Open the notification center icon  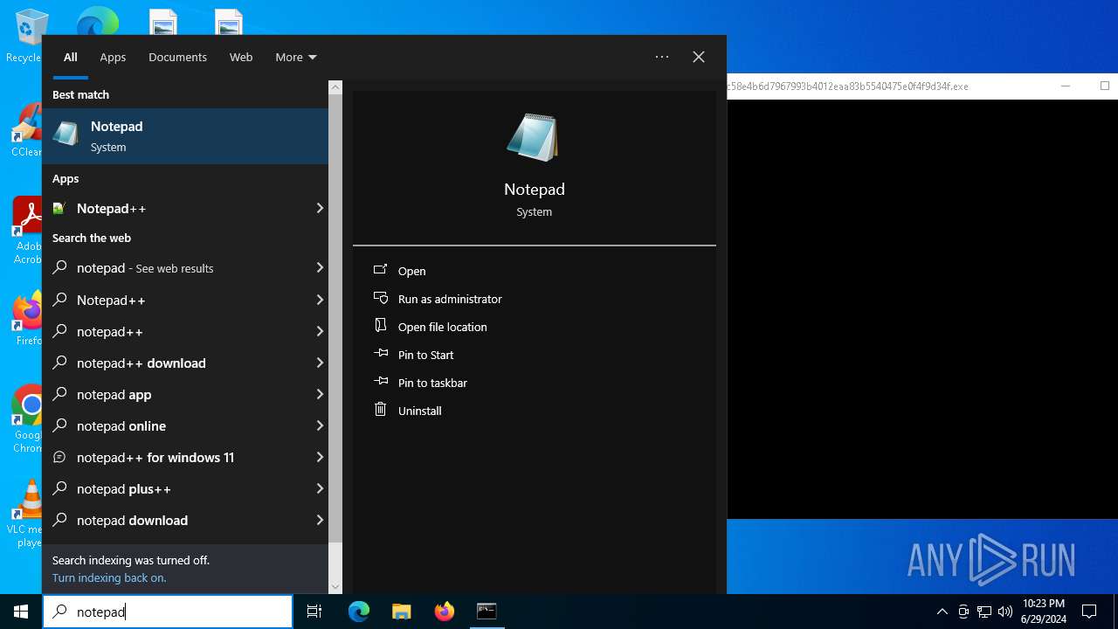coord(1089,612)
